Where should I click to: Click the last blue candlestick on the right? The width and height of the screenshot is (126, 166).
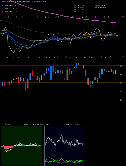(116, 72)
